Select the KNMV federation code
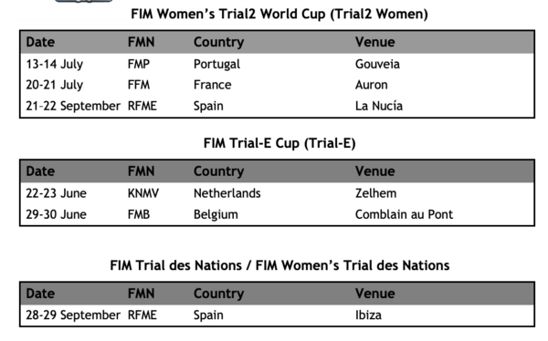 click(143, 193)
